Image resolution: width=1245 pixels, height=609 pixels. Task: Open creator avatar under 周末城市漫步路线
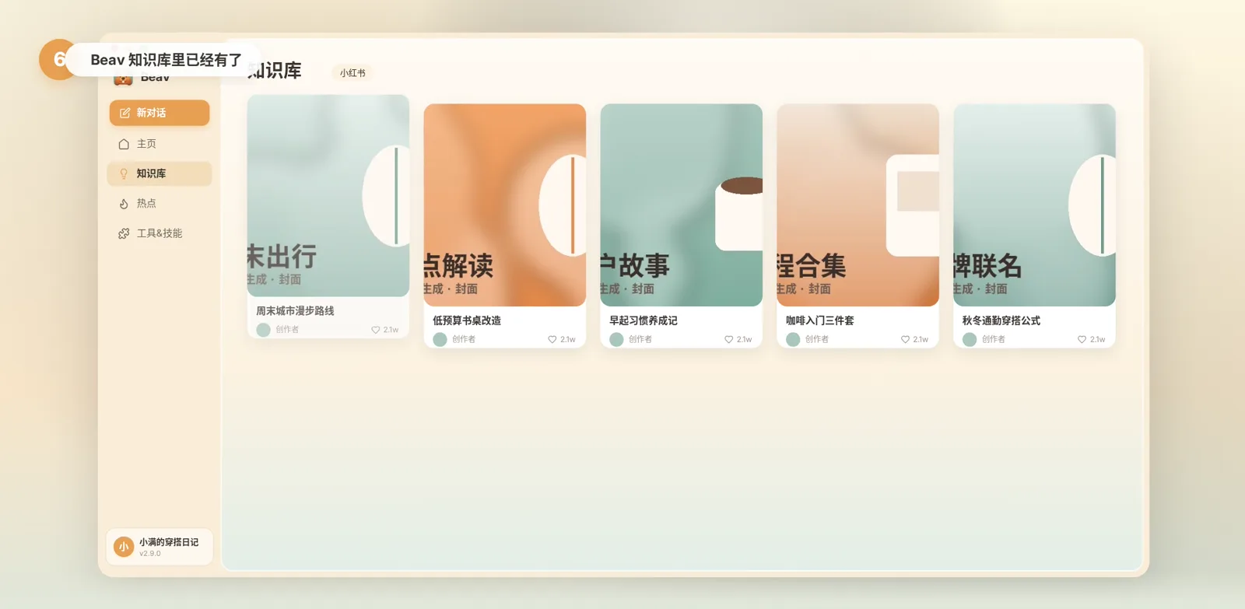coord(264,330)
